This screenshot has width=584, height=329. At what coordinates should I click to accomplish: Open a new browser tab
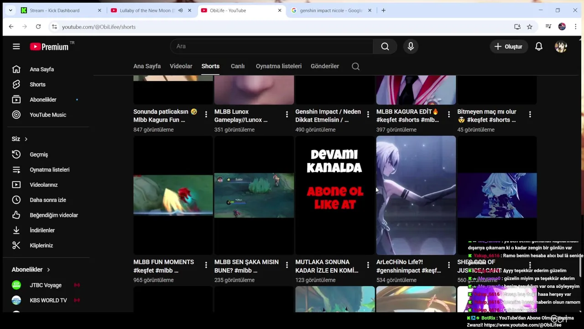(383, 11)
